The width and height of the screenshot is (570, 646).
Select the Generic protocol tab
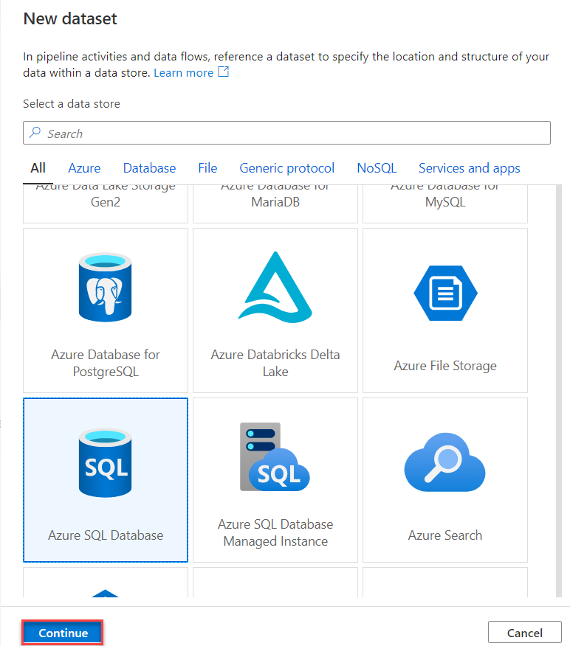click(286, 168)
